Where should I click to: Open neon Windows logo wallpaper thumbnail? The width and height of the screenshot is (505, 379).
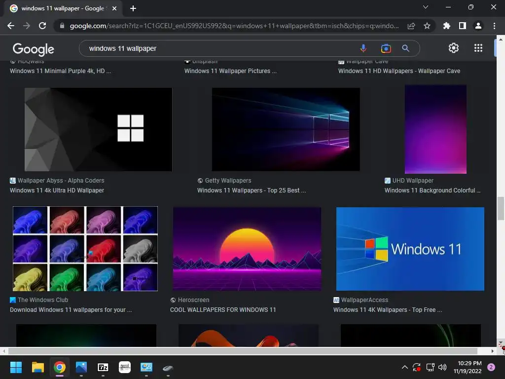tap(286, 129)
